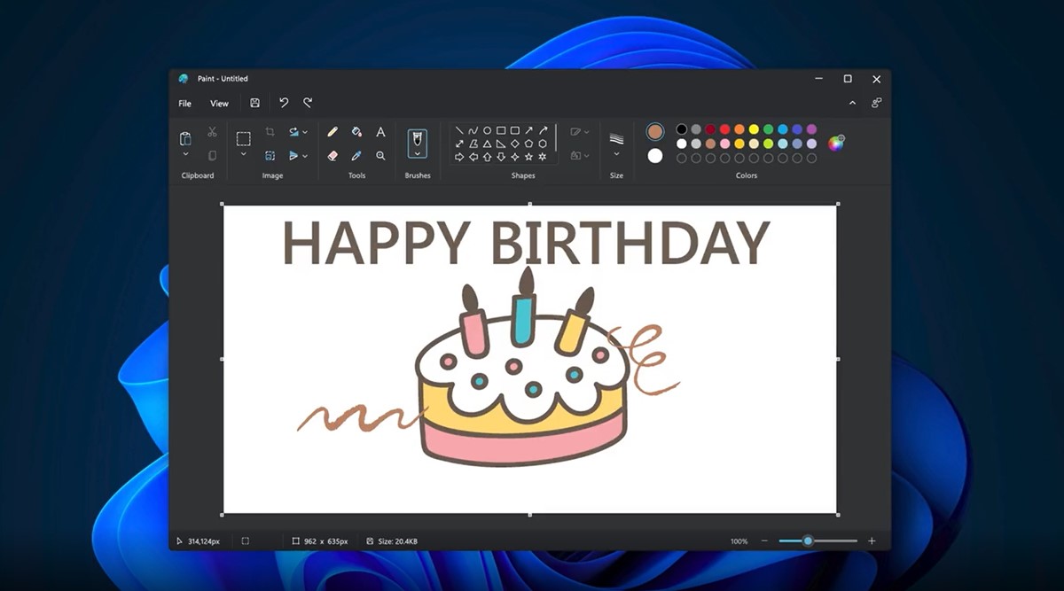The height and width of the screenshot is (591, 1064).
Task: Click the Undo arrow
Action: tap(284, 103)
